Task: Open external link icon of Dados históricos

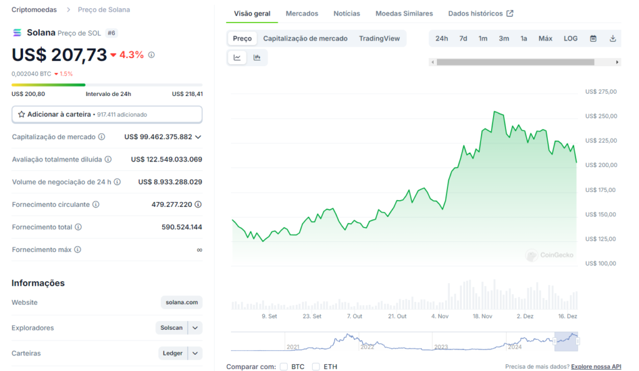Action: [x=510, y=14]
